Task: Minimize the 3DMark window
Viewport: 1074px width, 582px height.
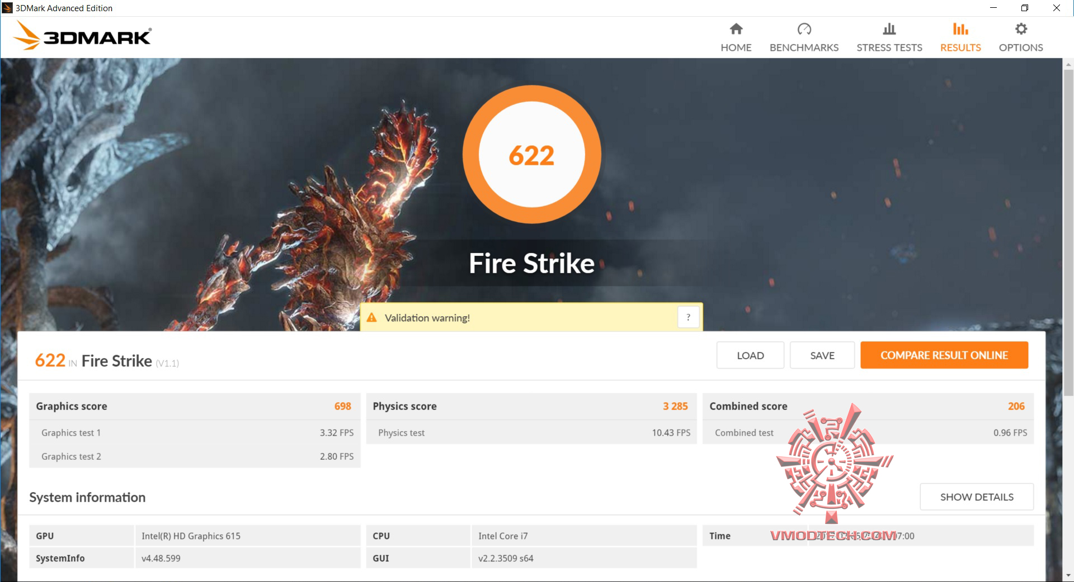Action: point(993,8)
